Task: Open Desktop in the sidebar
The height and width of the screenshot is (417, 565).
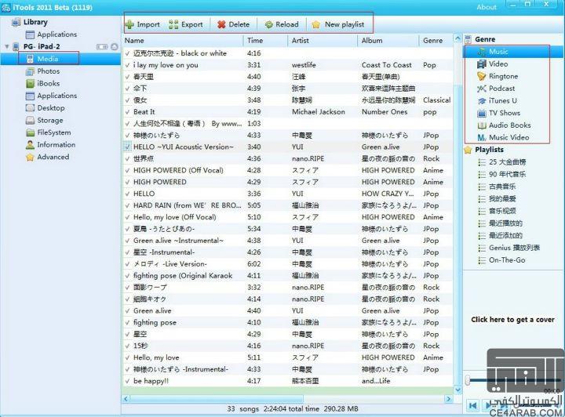Action: (46, 108)
